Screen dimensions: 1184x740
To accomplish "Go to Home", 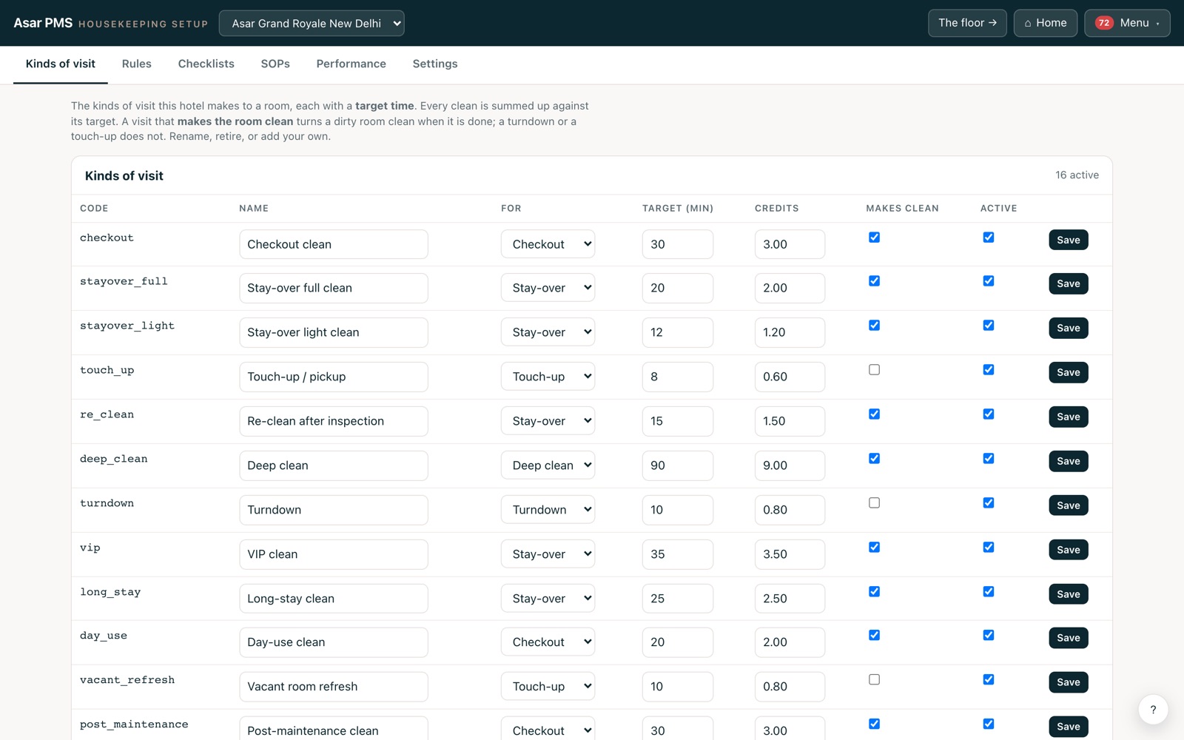I will coord(1045,23).
